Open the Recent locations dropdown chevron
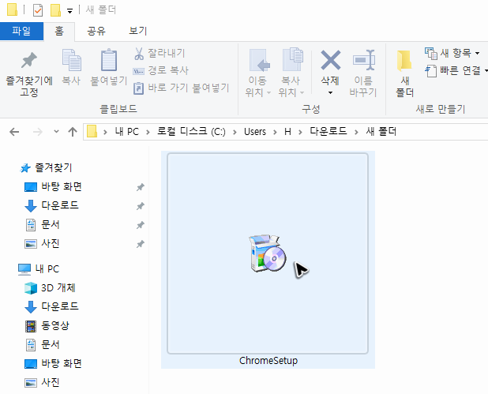Screen dimensions: 488x394 [56, 131]
